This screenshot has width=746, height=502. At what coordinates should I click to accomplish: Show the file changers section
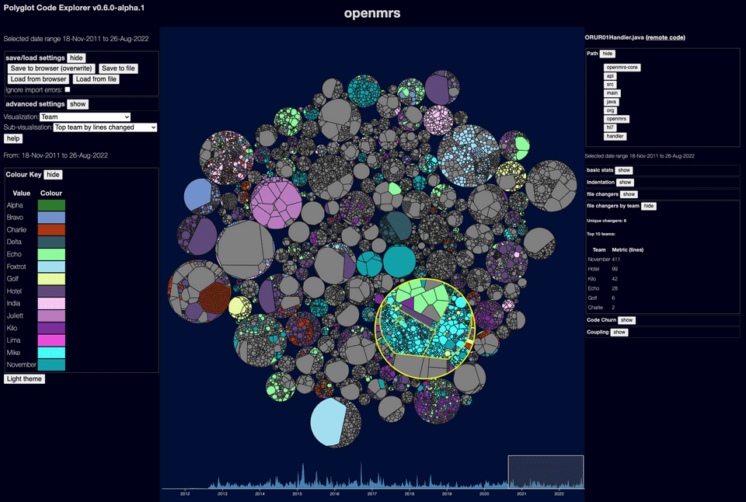tap(629, 194)
